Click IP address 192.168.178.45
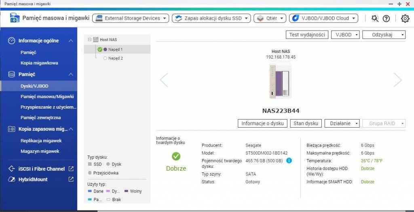 click(281, 57)
